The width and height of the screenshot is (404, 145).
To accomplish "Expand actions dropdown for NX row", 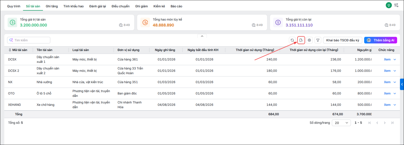I will coord(395,82).
